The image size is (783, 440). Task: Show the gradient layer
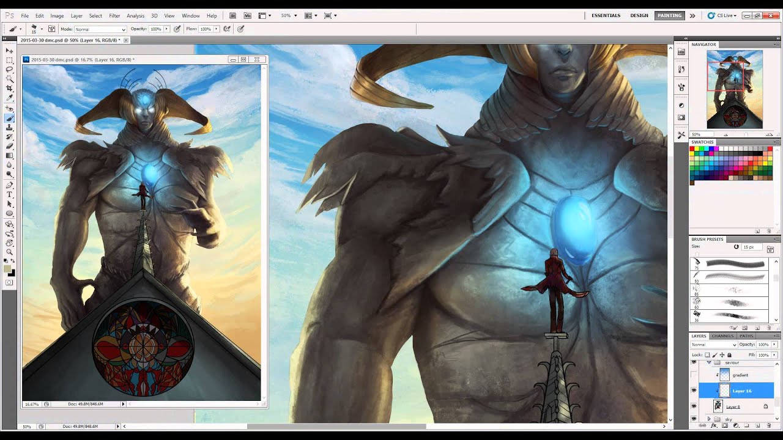click(694, 375)
